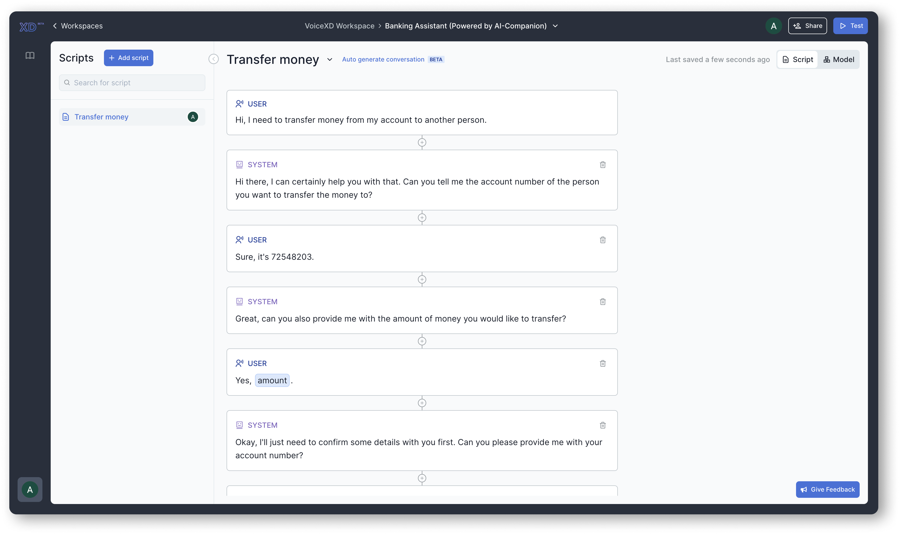
Task: Delete the first SYSTEM message with trash icon
Action: [x=602, y=165]
